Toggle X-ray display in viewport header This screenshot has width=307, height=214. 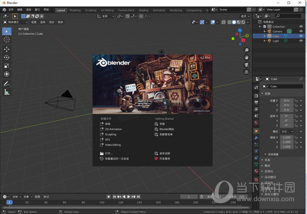coord(224,22)
